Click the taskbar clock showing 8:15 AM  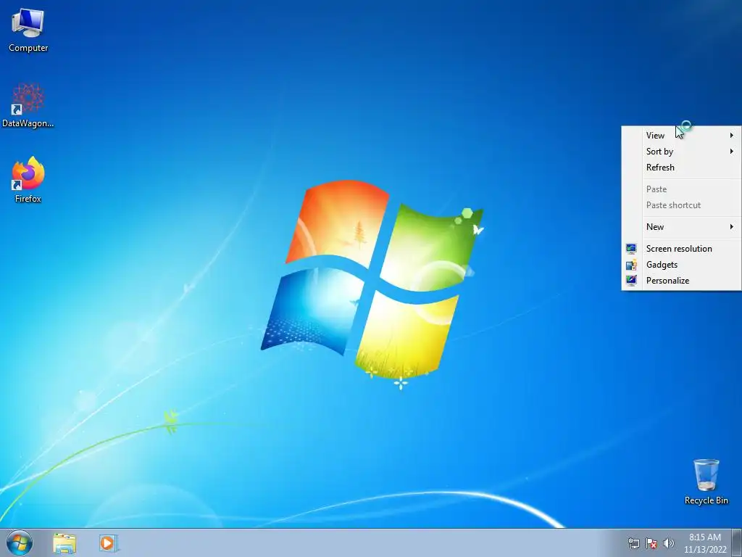(704, 543)
